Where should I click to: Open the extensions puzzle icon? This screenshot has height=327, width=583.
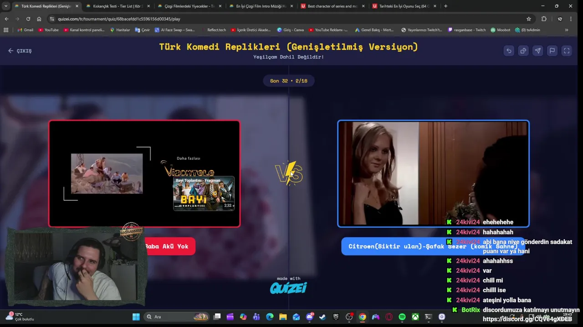(544, 19)
